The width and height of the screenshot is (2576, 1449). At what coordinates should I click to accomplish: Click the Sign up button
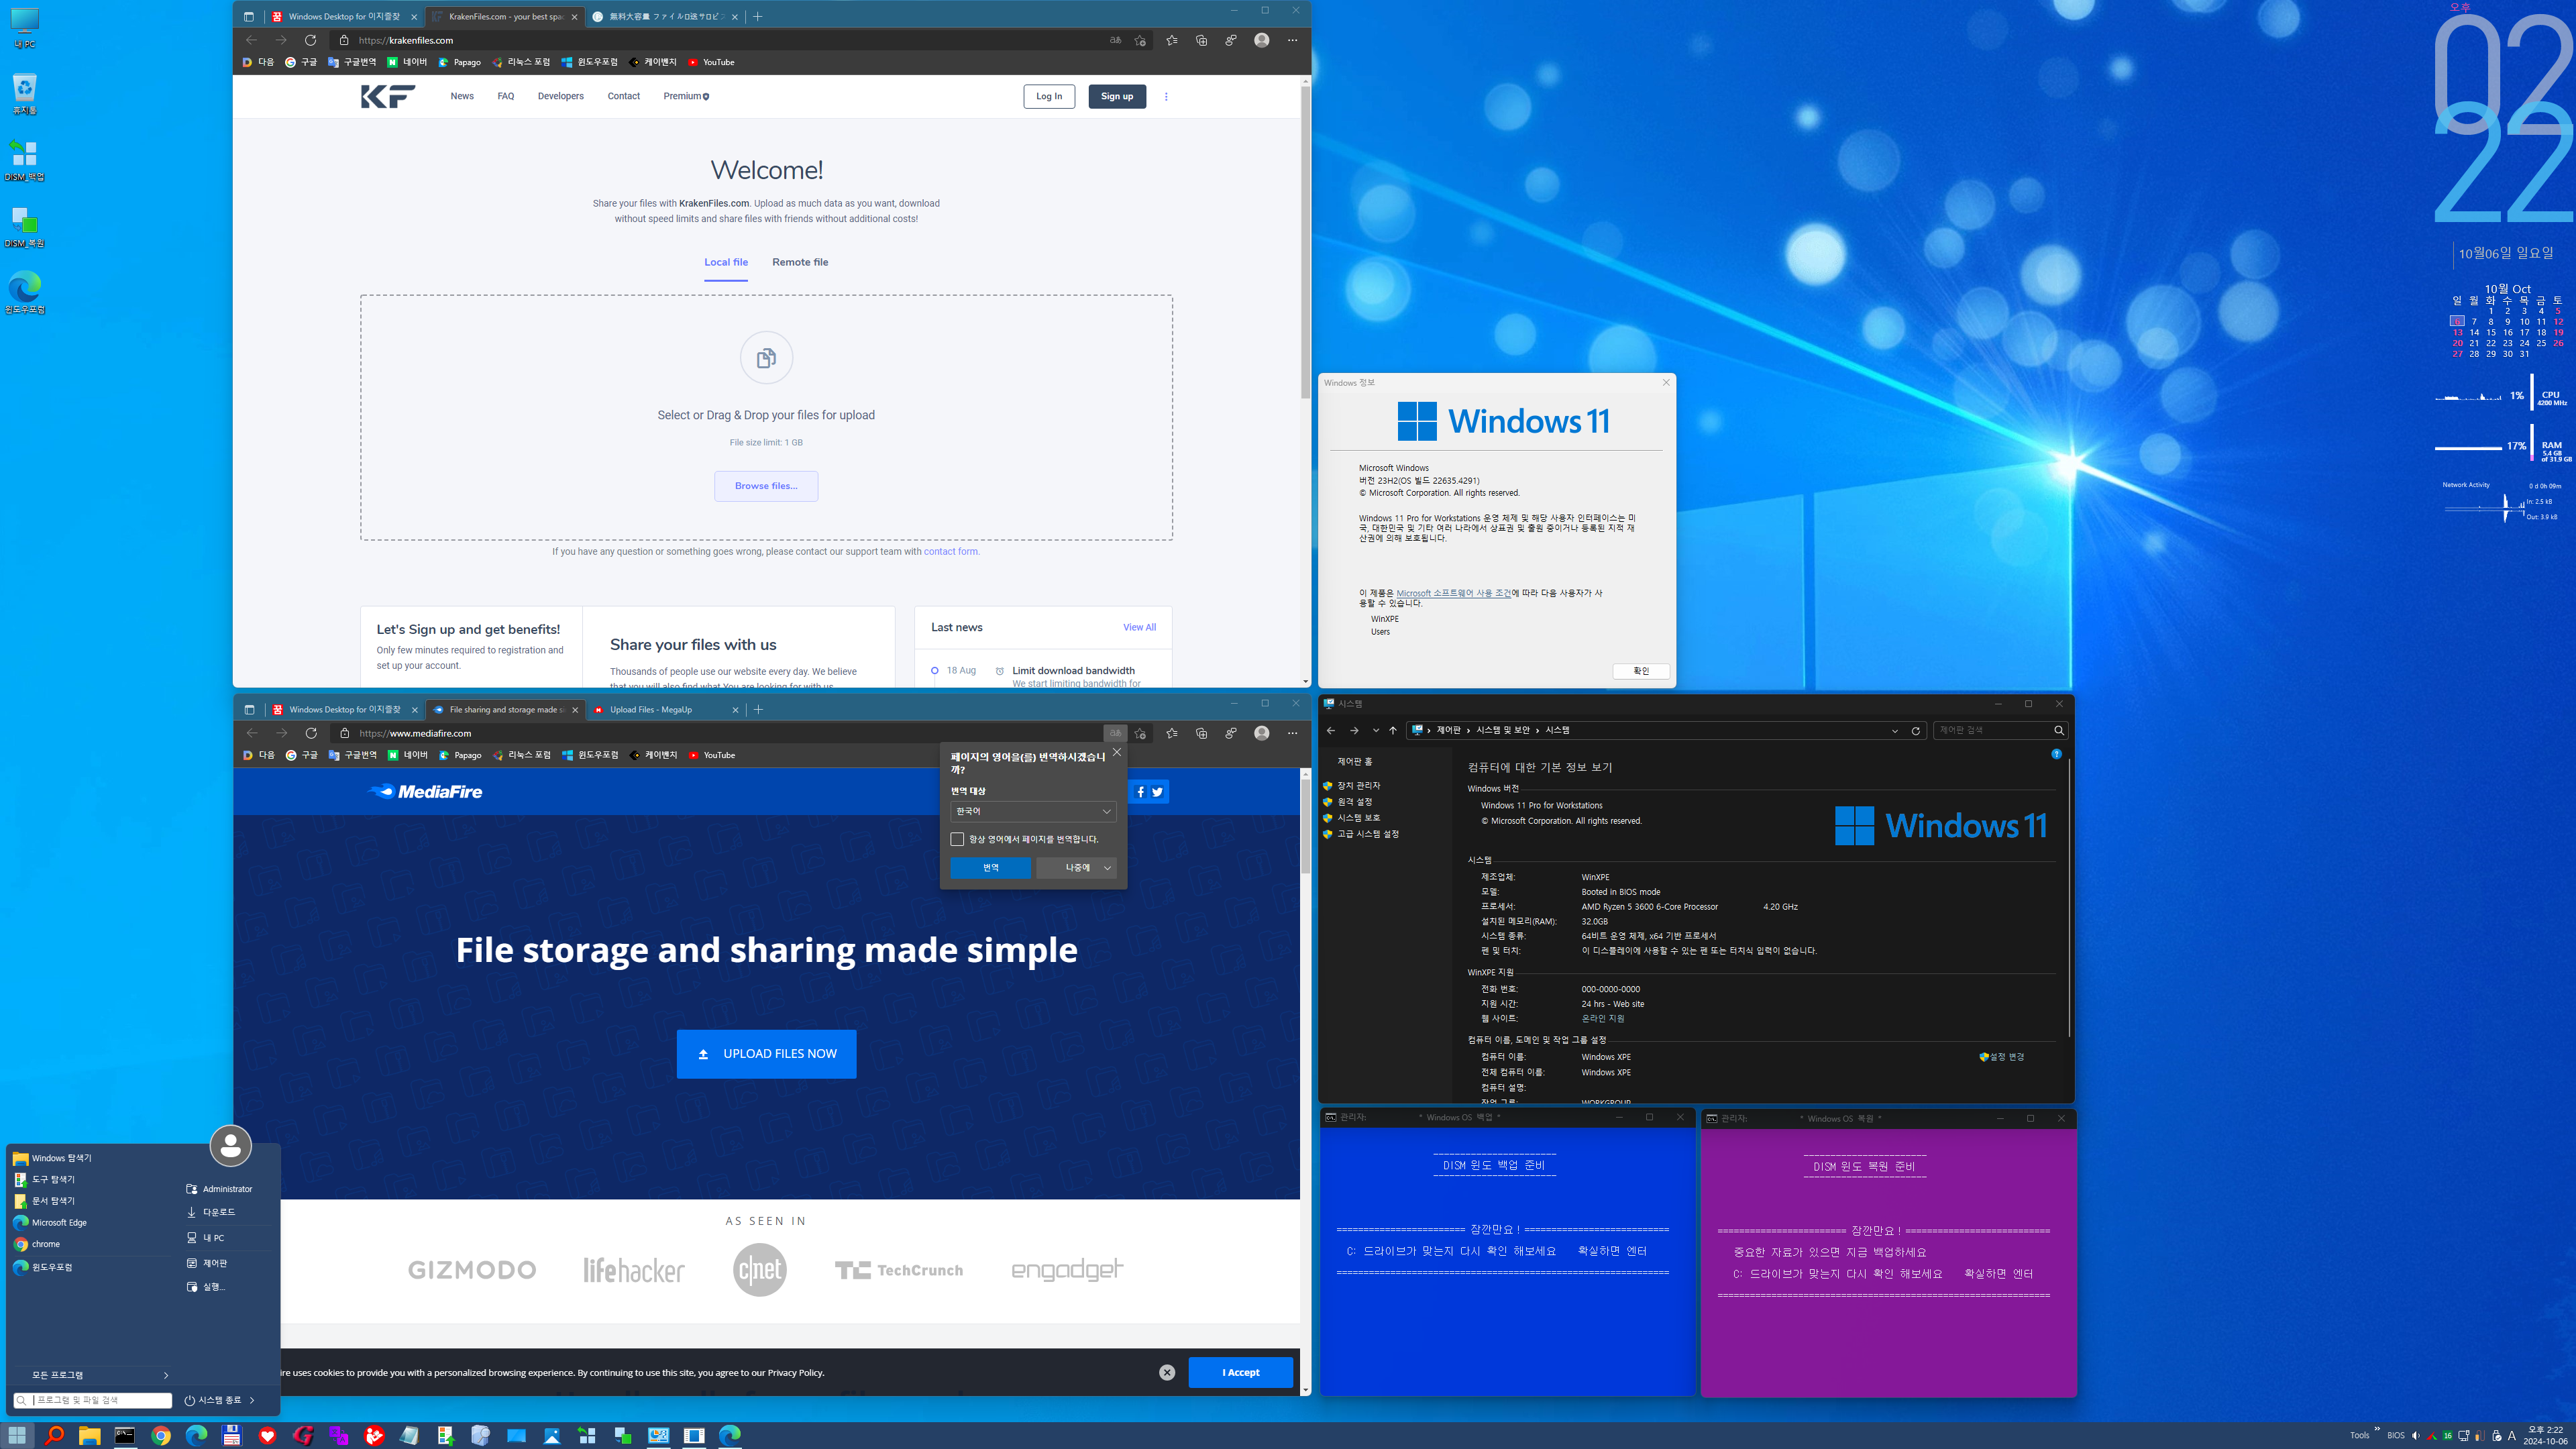(x=1117, y=96)
